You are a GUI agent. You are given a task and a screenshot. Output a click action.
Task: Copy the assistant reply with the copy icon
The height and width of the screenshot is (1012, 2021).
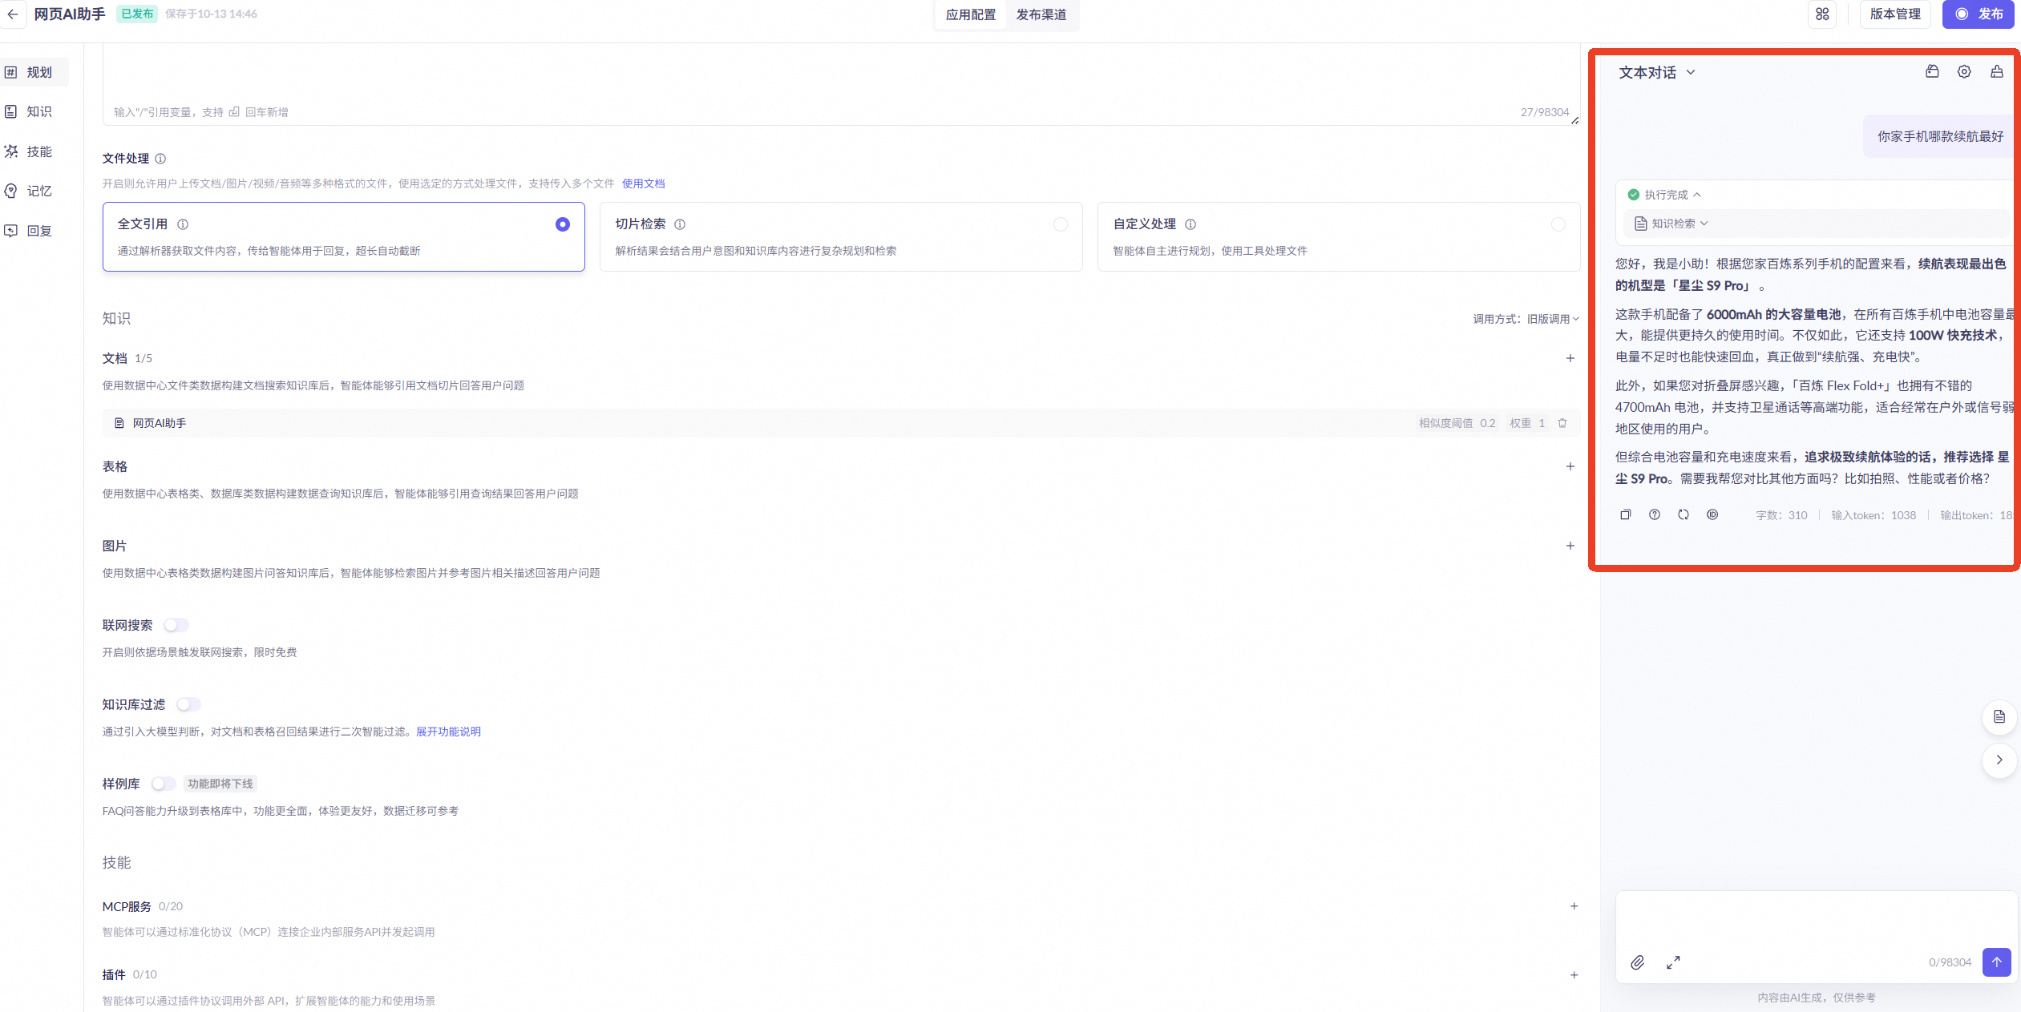1625,514
